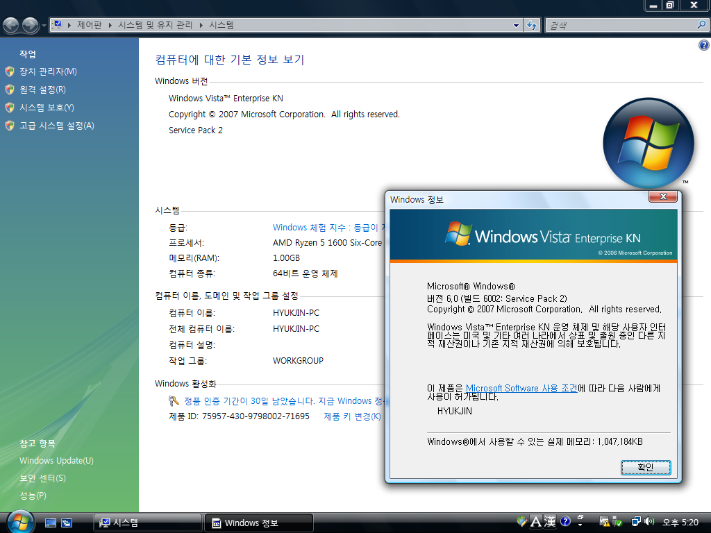
Task: Open Windows Update(U) in sidebar
Action: pos(56,461)
